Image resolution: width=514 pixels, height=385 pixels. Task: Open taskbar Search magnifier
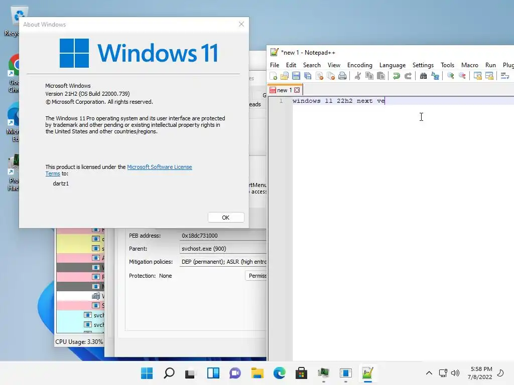[169, 373]
